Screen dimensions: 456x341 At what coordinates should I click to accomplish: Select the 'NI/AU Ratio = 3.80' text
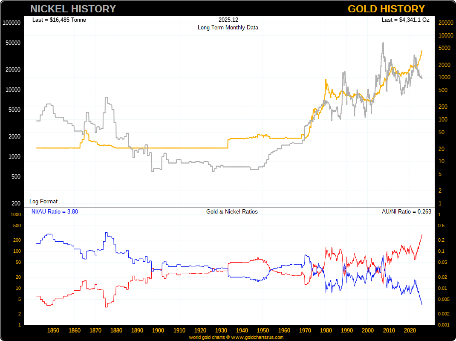(55, 211)
